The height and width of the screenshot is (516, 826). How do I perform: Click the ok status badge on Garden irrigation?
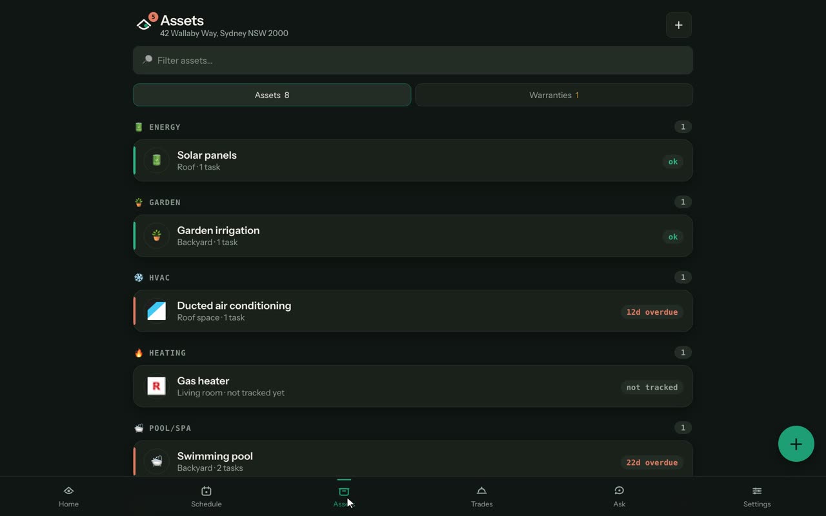(x=672, y=237)
